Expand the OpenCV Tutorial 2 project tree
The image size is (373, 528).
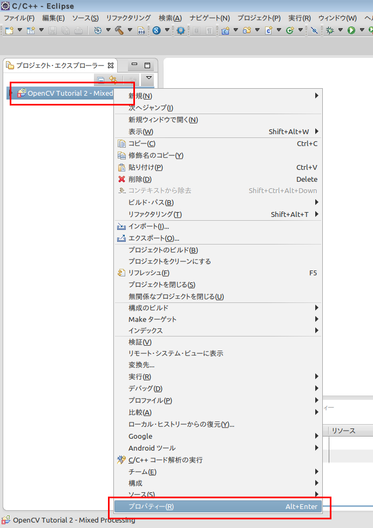[11, 93]
